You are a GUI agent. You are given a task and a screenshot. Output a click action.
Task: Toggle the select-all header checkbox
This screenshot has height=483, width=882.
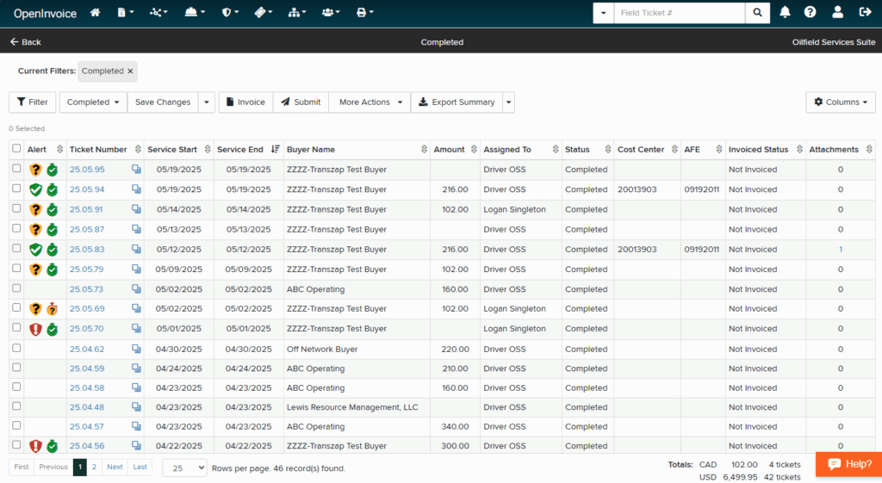(x=16, y=149)
